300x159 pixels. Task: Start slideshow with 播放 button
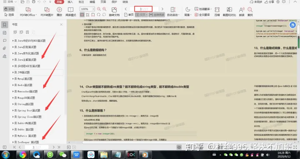click(59, 12)
